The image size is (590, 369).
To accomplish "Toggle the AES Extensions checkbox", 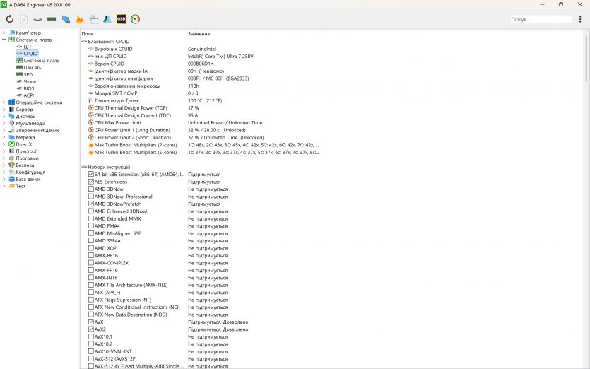I will click(x=91, y=182).
